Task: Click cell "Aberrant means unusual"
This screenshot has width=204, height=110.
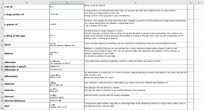Action: [x=136, y=97]
